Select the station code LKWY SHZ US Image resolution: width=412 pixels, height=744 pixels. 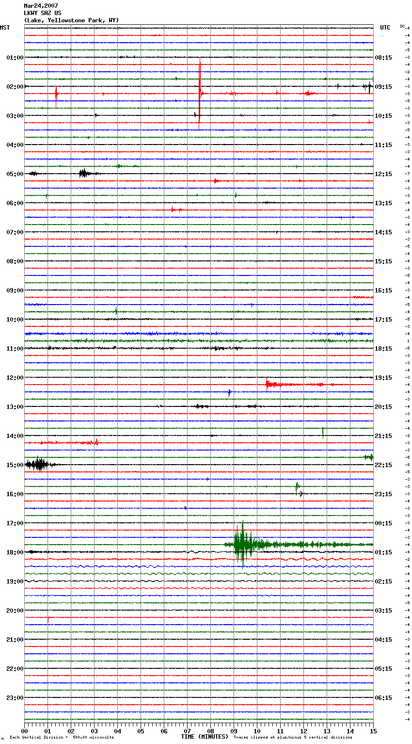coord(43,13)
